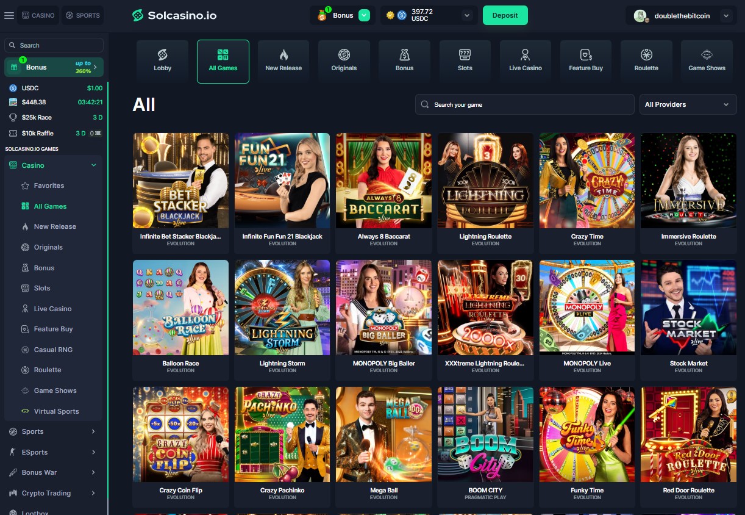
Task: Open MONOPOLY Big Baller game thumbnail
Action: [384, 308]
